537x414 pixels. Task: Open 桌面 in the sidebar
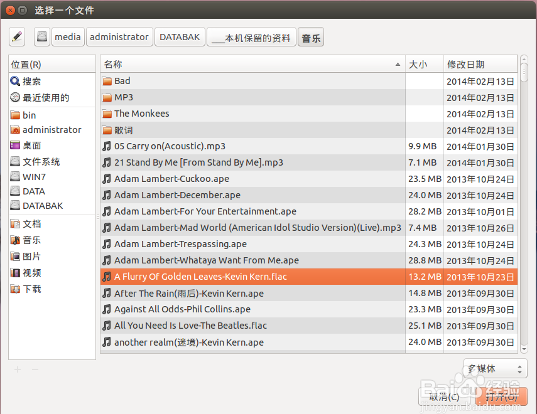pyautogui.click(x=52, y=146)
